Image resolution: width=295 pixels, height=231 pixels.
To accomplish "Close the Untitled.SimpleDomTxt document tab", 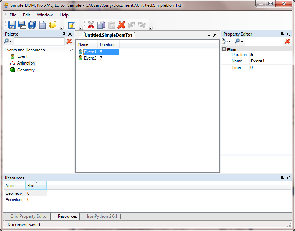I will pos(215,35).
